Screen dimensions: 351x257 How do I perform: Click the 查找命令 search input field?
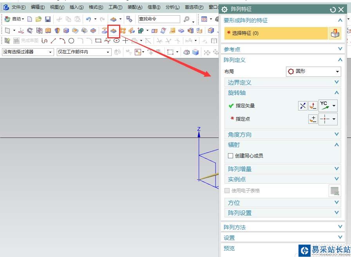pyautogui.click(x=159, y=19)
